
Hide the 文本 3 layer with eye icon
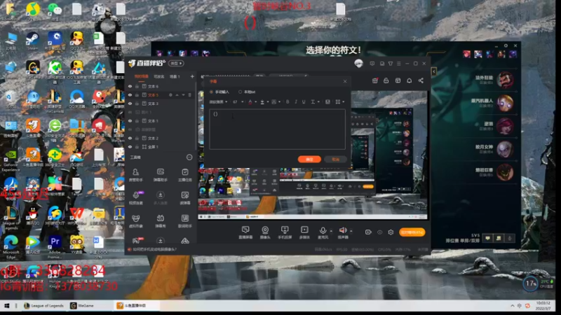point(130,104)
